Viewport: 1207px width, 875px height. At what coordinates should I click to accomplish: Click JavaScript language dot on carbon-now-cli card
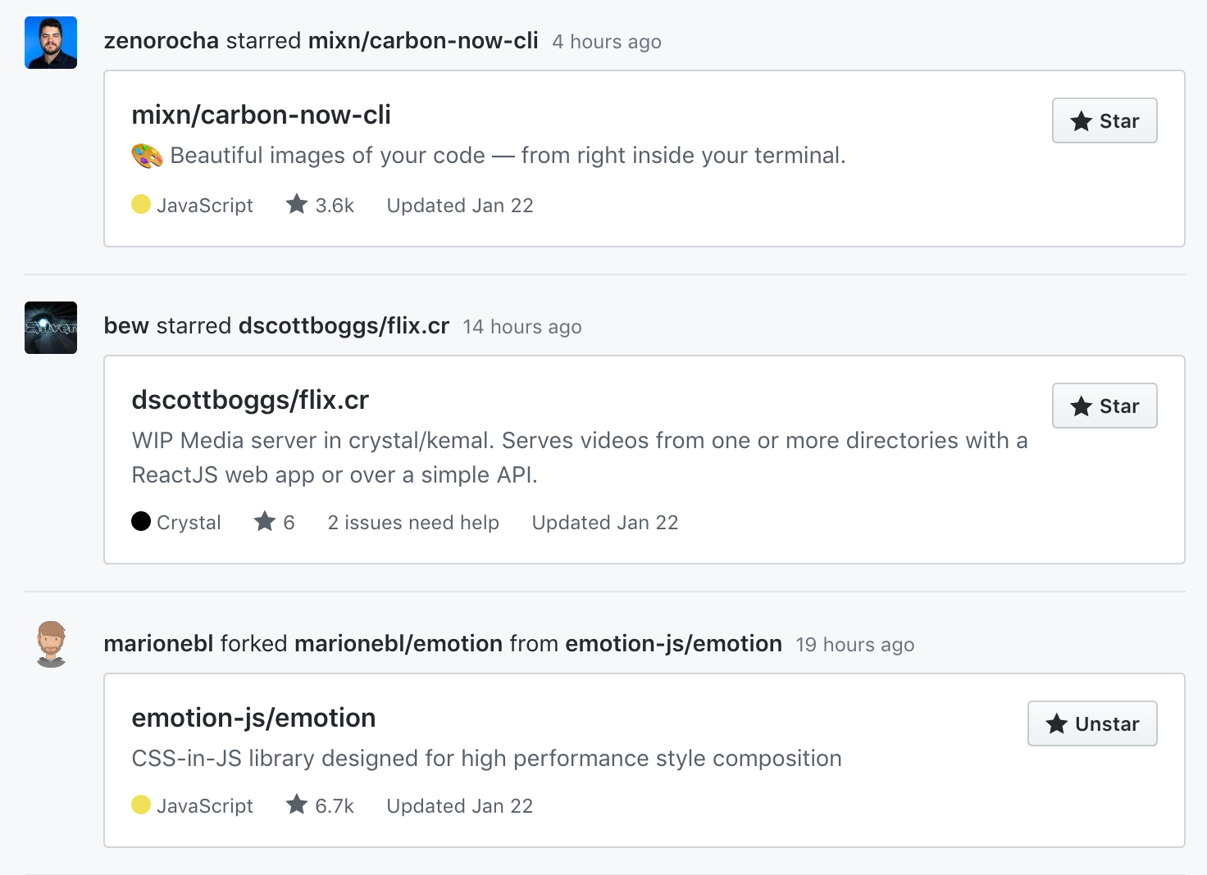(141, 204)
